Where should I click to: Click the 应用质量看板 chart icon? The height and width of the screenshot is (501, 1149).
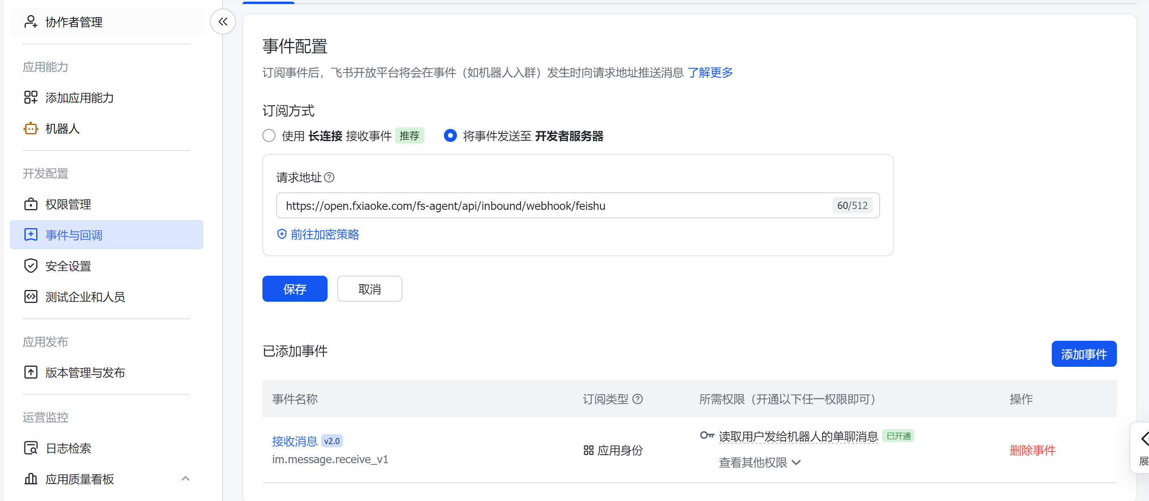coord(31,479)
